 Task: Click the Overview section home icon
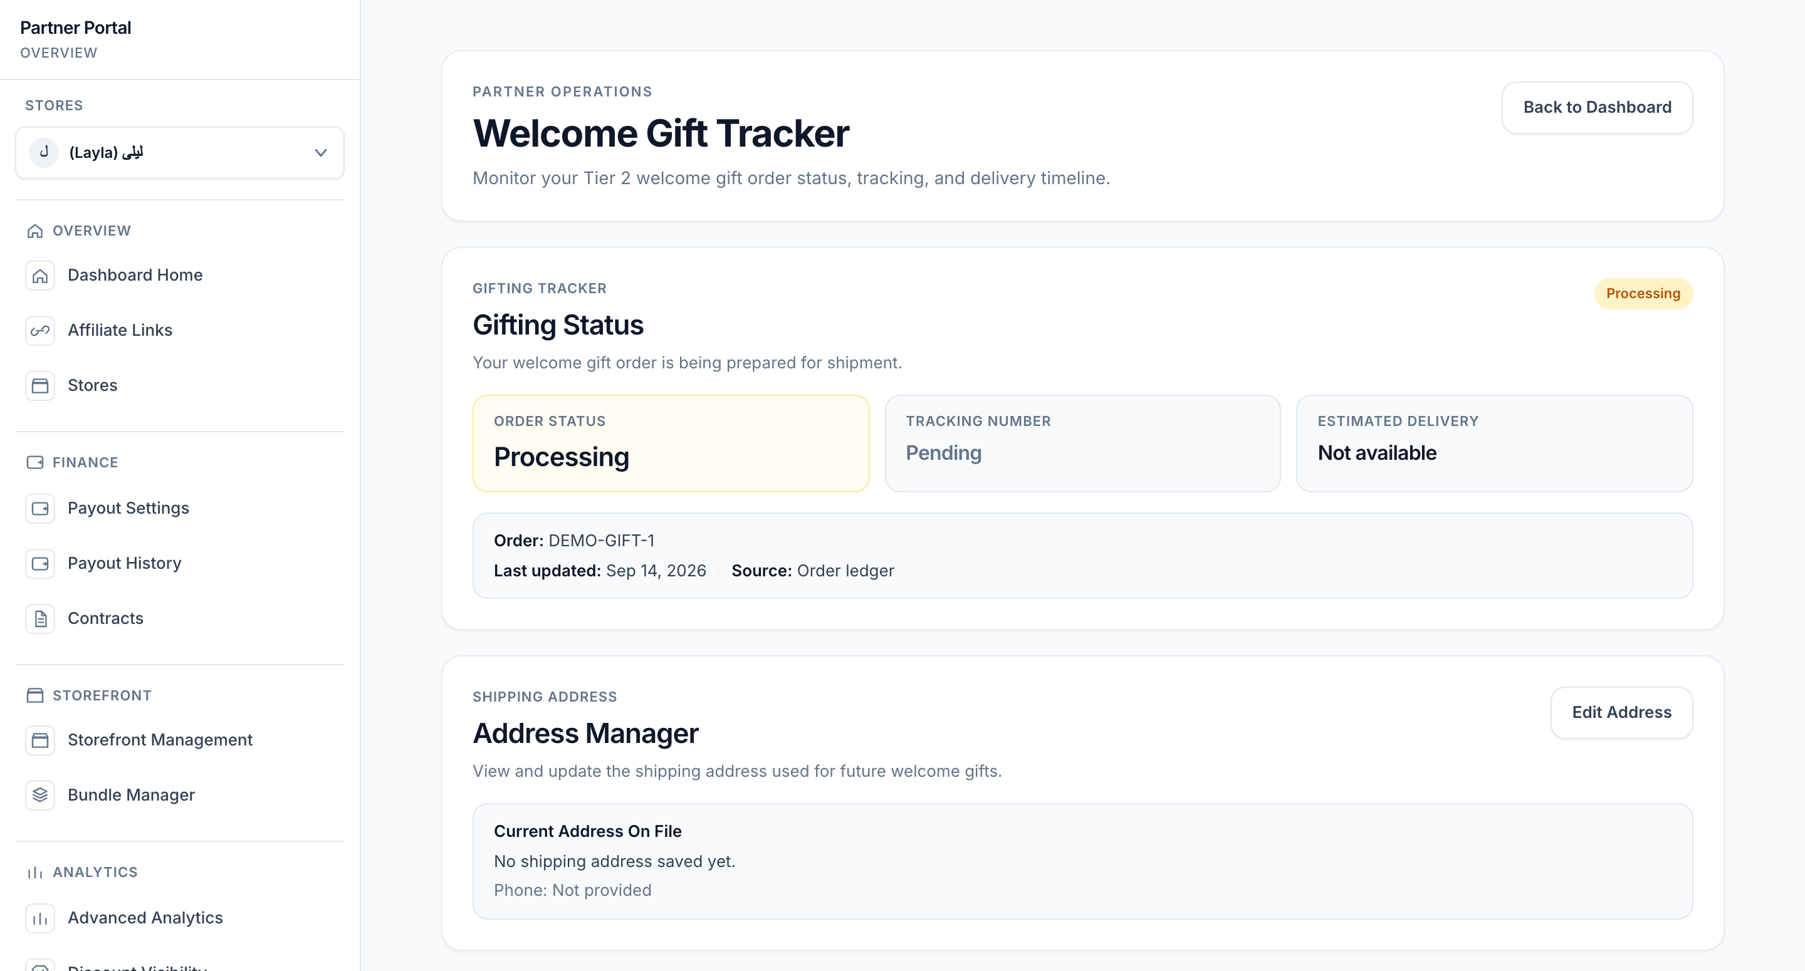pyautogui.click(x=35, y=231)
